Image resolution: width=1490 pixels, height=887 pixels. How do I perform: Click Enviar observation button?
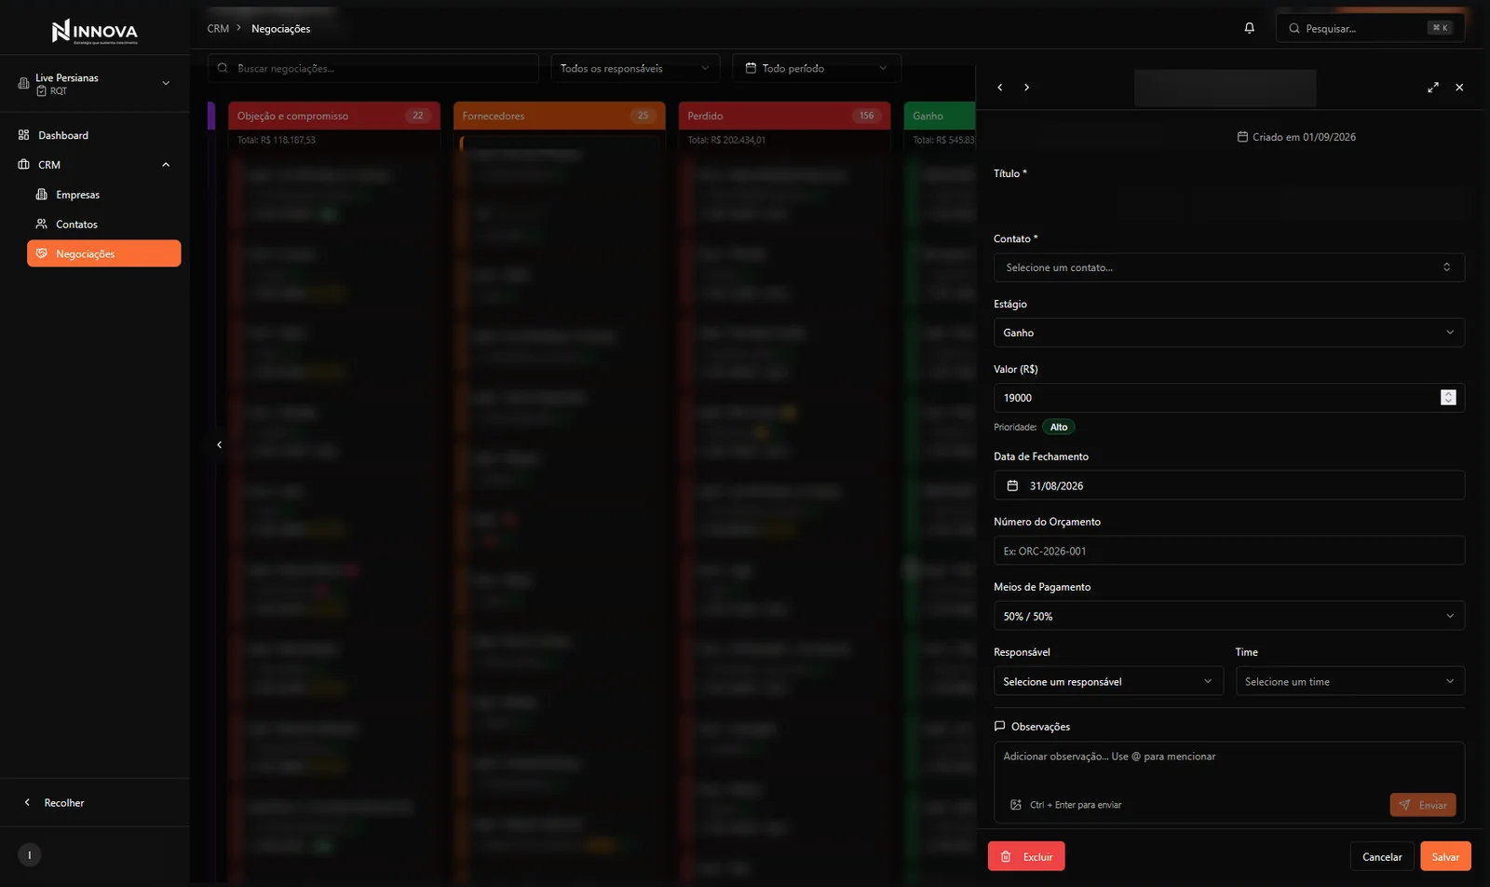coord(1422,805)
